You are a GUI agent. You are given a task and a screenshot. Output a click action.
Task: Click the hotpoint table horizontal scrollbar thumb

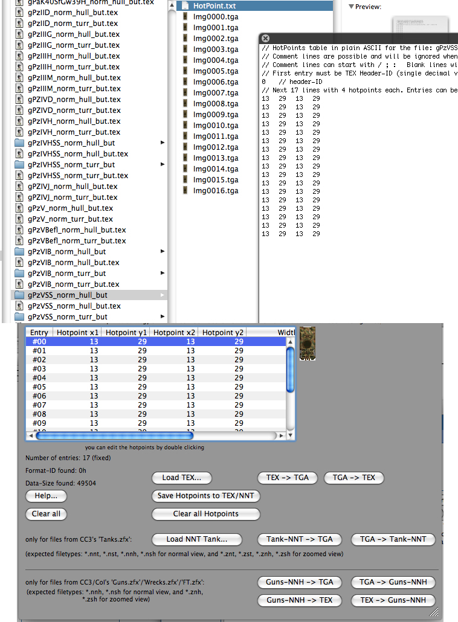114,435
